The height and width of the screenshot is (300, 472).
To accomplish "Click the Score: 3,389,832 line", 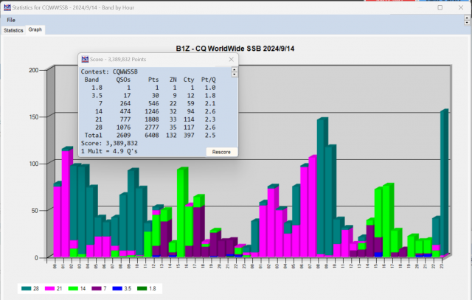I will [x=109, y=143].
